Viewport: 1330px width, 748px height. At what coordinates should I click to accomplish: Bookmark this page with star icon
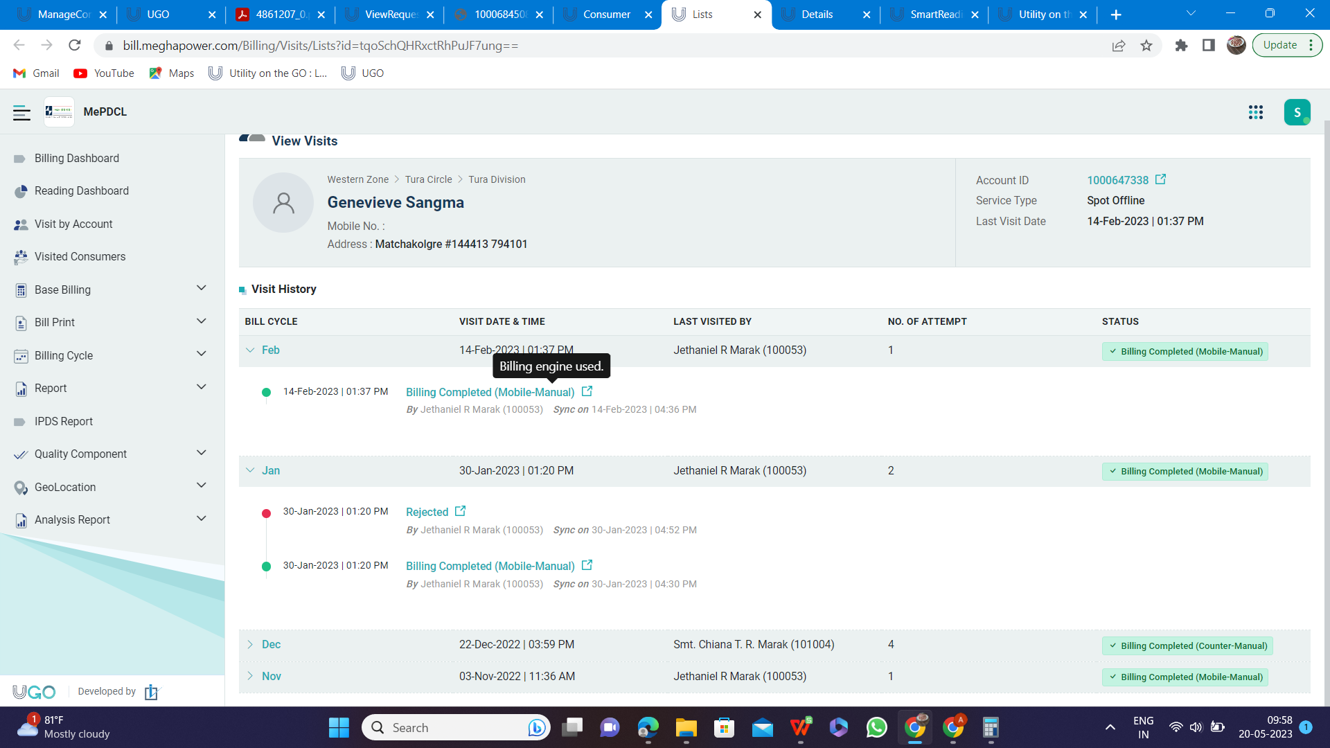[1146, 46]
